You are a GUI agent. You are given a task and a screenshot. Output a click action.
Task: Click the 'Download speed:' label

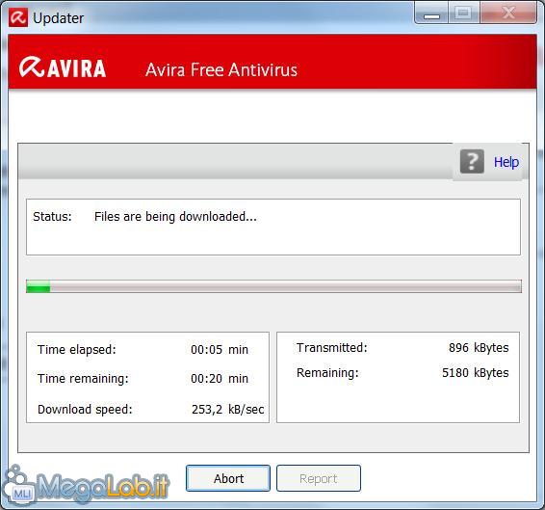point(85,410)
